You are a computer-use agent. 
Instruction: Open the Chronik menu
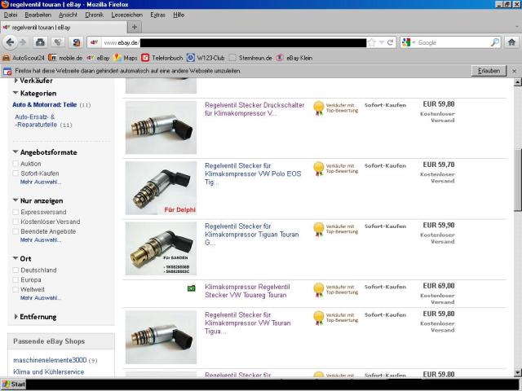coord(95,15)
